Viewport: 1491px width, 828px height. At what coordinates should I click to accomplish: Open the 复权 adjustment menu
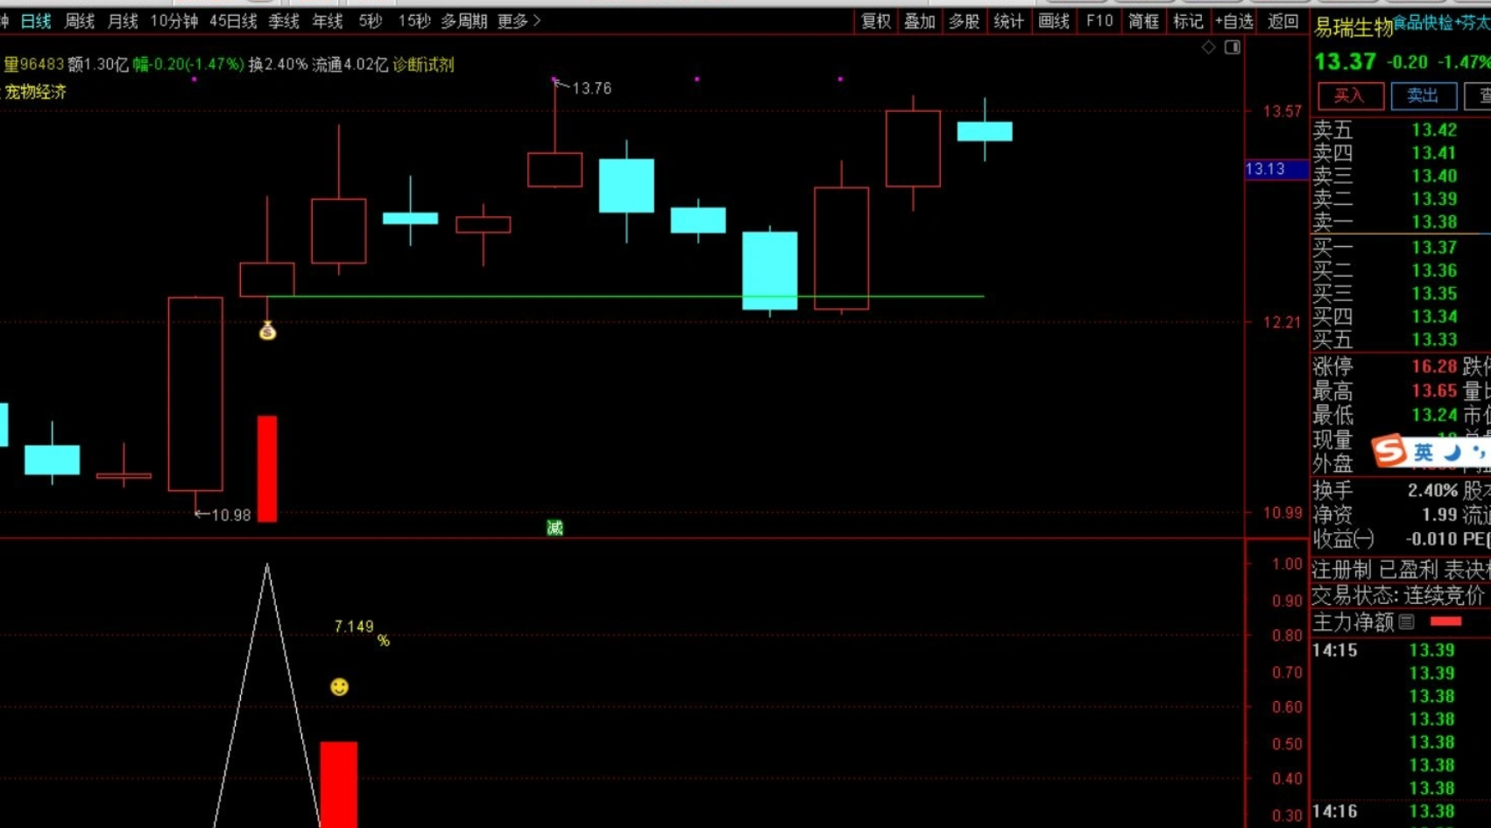click(x=875, y=22)
